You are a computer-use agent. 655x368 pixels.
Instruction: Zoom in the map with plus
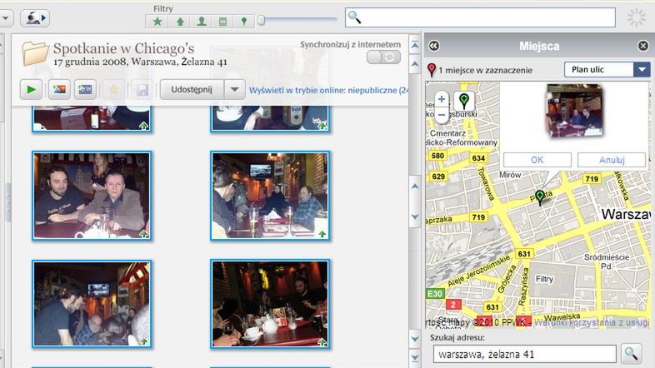(x=442, y=99)
